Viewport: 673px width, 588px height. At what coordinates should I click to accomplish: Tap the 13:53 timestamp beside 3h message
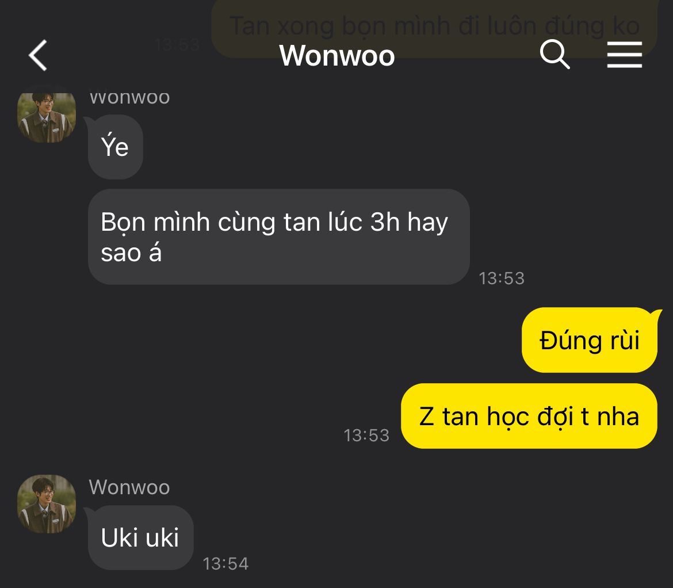coord(502,278)
